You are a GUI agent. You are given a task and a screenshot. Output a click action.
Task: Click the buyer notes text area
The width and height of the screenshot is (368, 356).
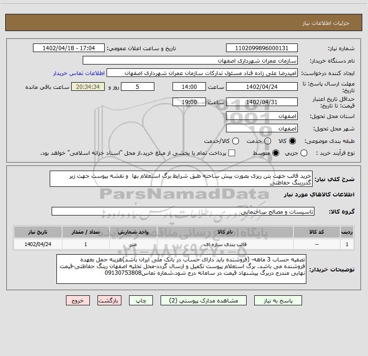(181, 269)
